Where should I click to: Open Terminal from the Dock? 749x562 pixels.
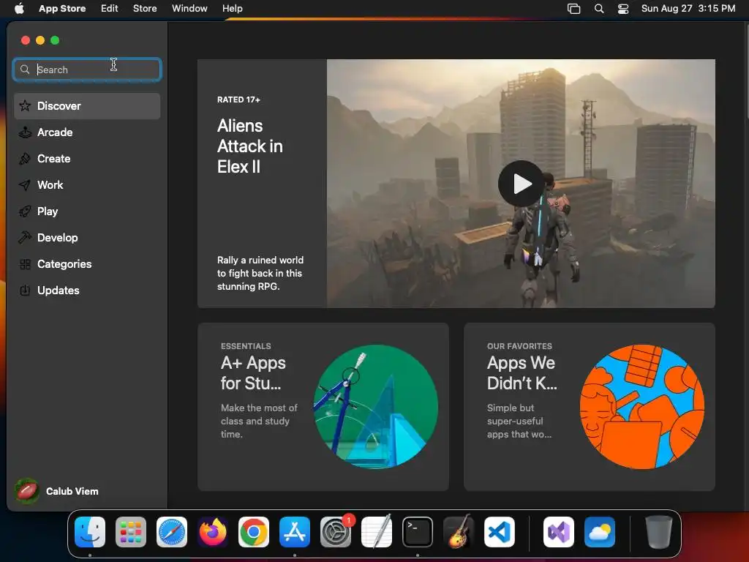(x=418, y=532)
